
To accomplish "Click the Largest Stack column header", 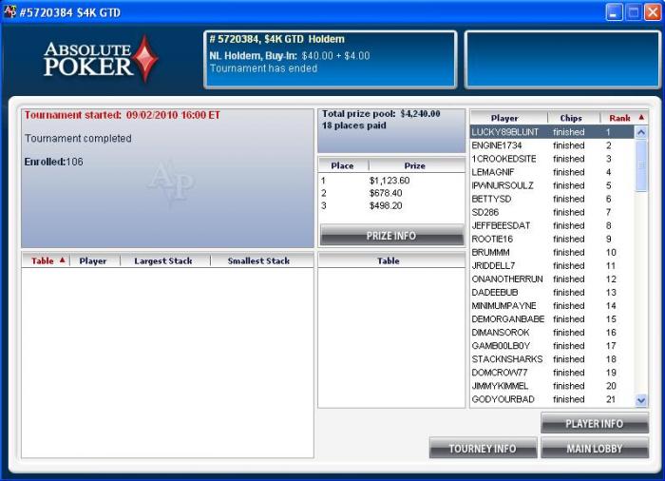I will click(x=165, y=260).
